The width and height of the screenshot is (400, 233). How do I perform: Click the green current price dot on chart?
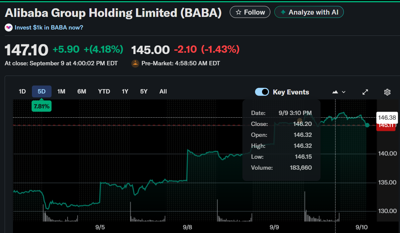click(367, 125)
